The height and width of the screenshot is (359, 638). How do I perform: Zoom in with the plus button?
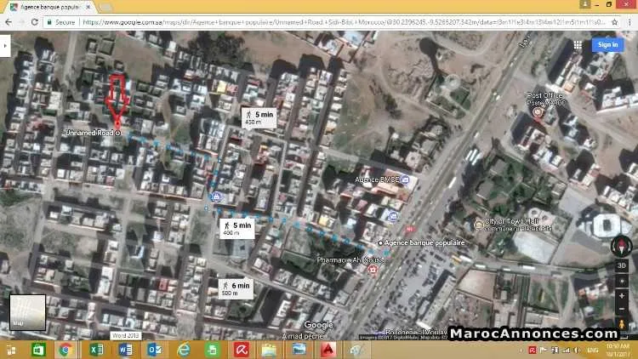click(x=621, y=296)
